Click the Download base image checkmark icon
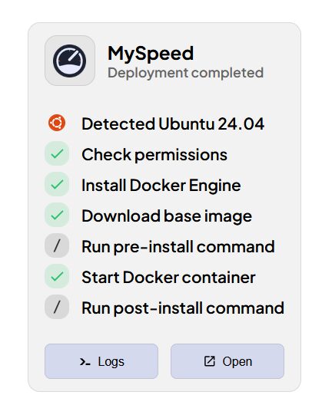 (57, 215)
